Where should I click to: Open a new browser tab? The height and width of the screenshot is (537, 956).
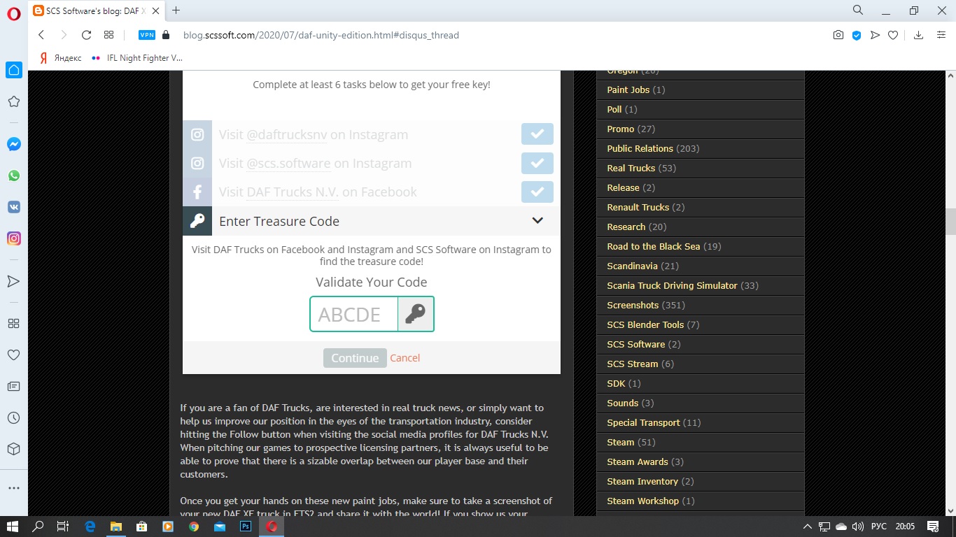tap(176, 10)
